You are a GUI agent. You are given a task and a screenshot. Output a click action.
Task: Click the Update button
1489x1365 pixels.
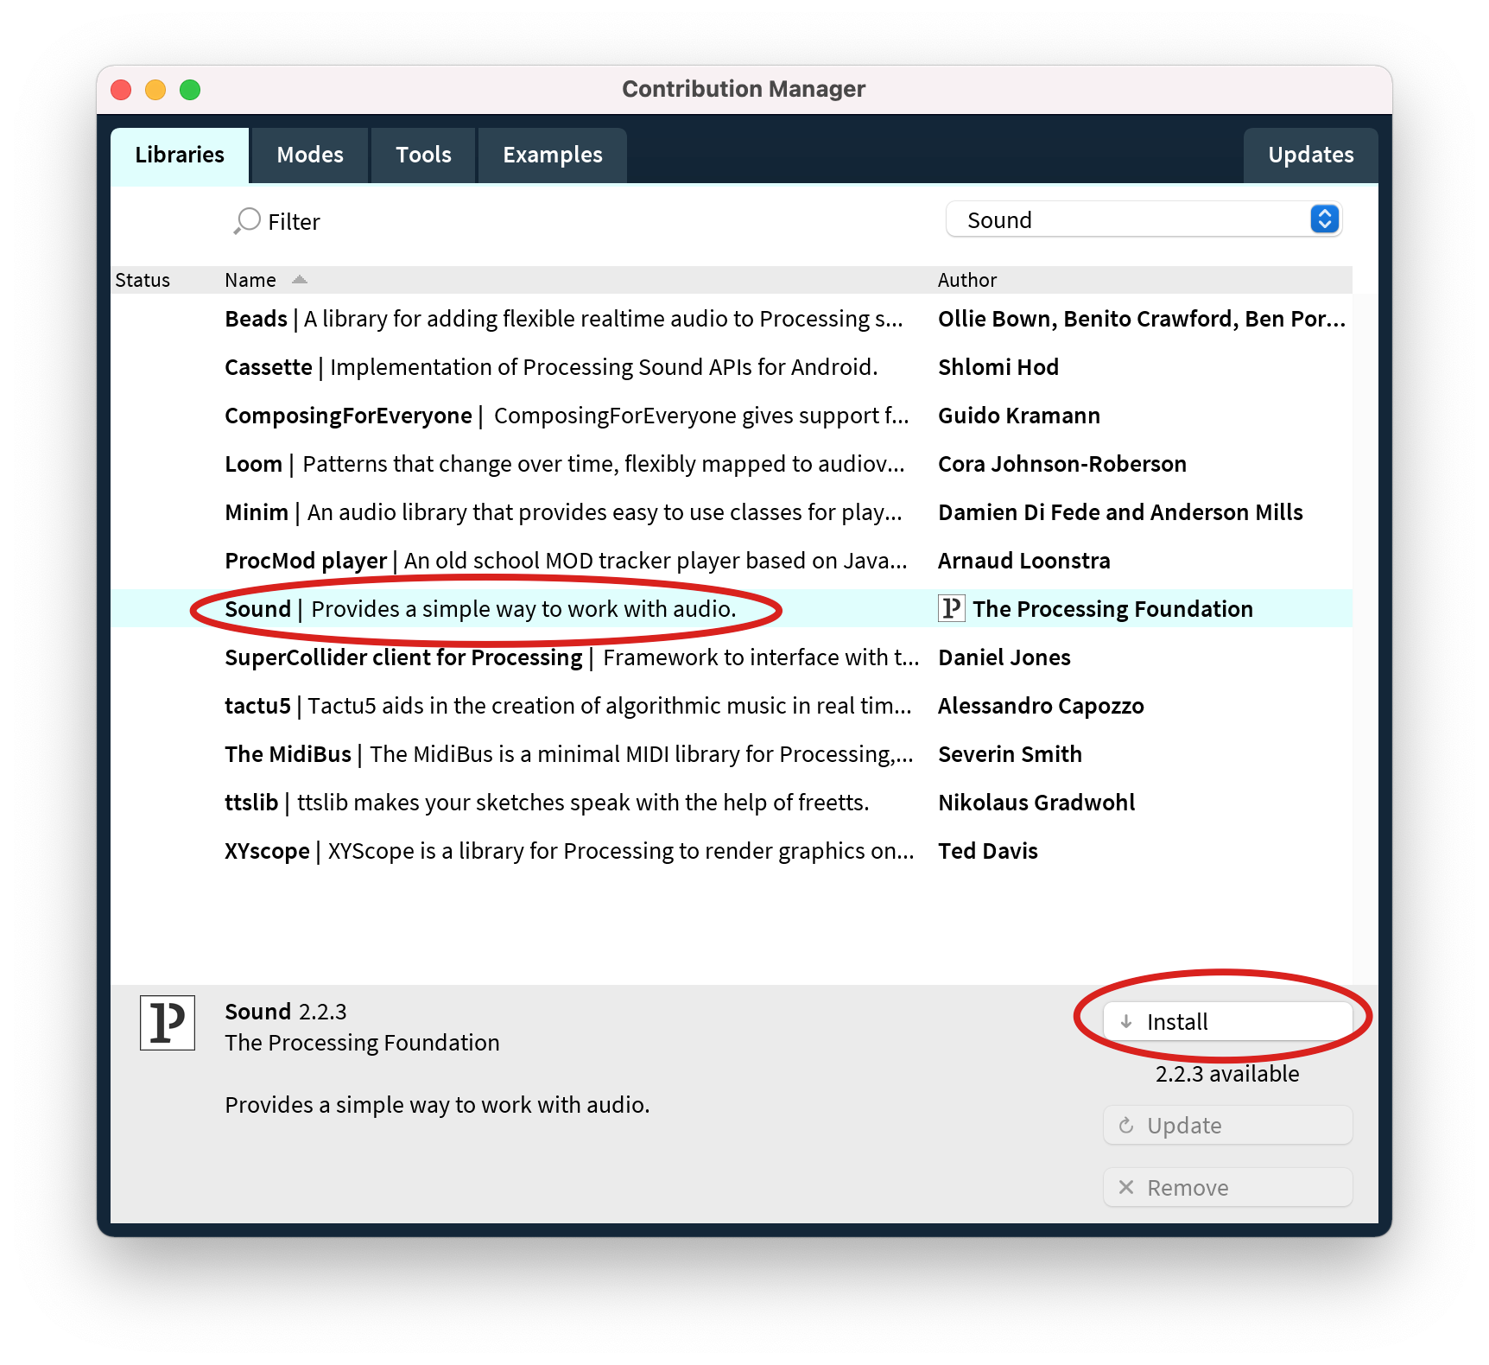click(1227, 1126)
